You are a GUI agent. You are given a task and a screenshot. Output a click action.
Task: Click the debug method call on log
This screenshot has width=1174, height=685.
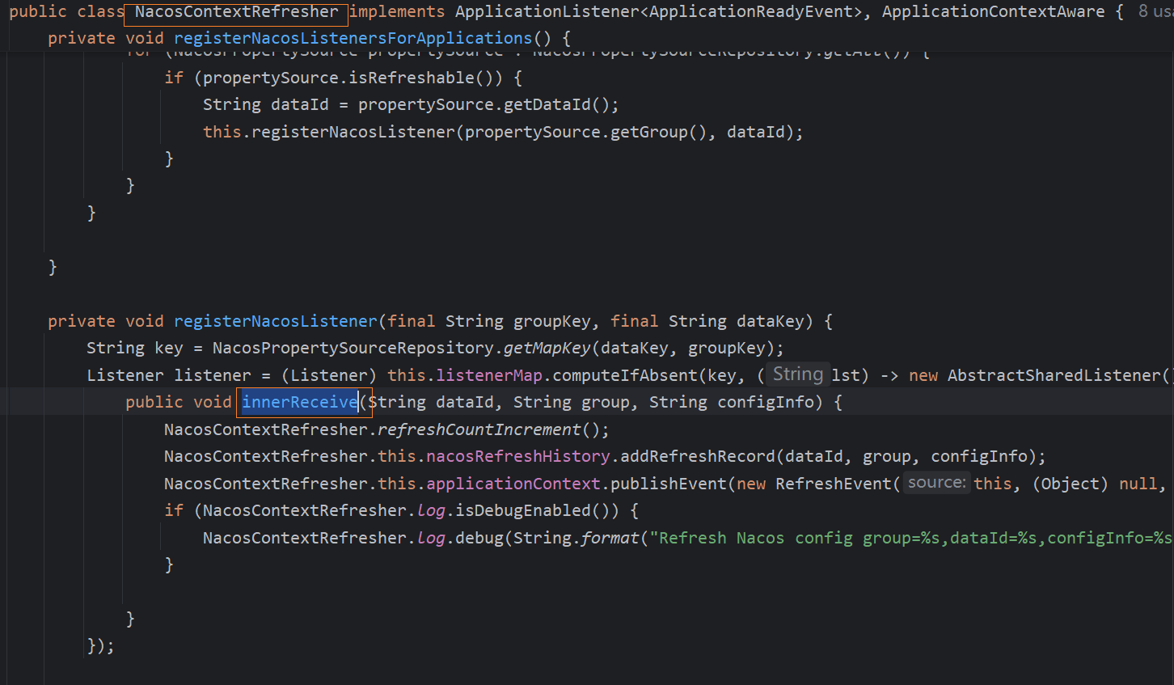click(x=479, y=538)
